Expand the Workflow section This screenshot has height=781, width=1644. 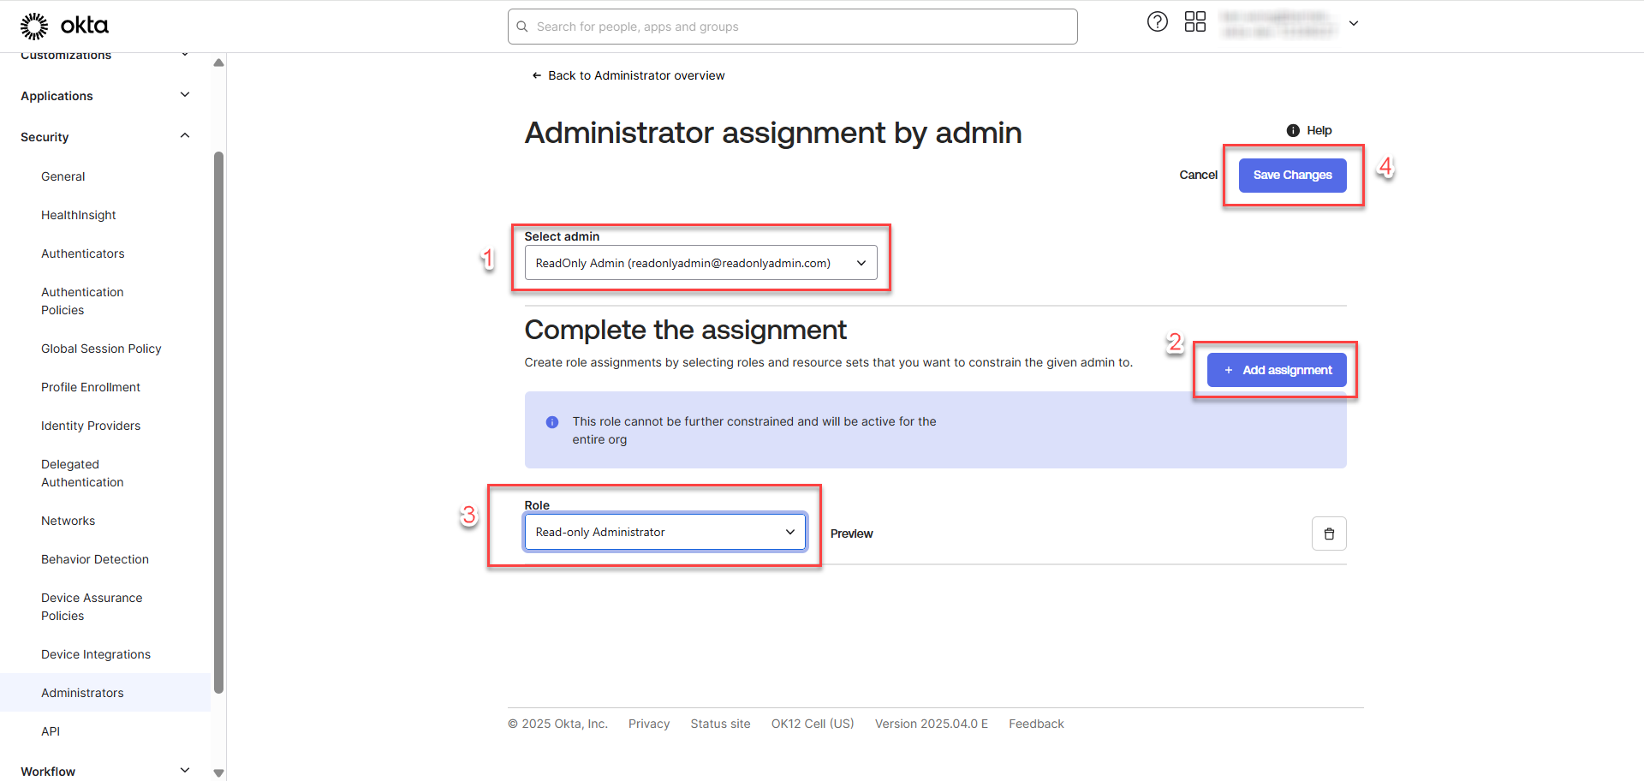(185, 771)
